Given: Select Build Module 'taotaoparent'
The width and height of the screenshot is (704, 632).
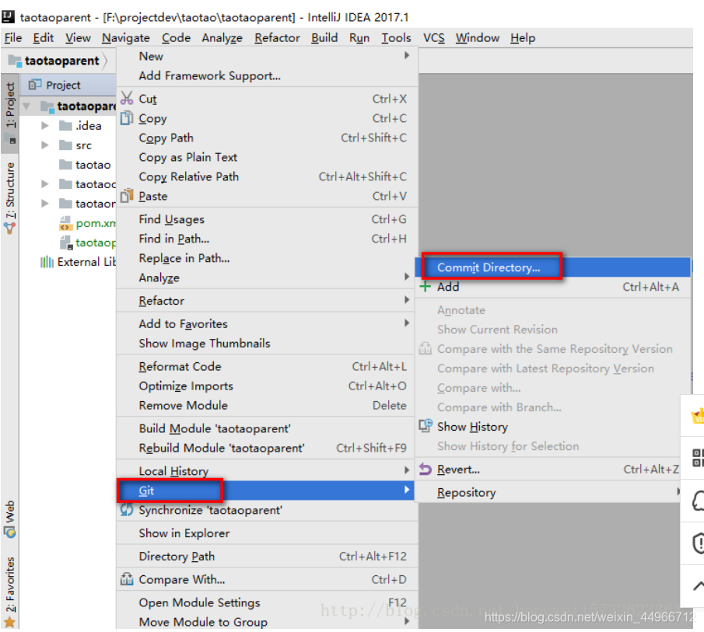Looking at the screenshot, I should (266, 428).
